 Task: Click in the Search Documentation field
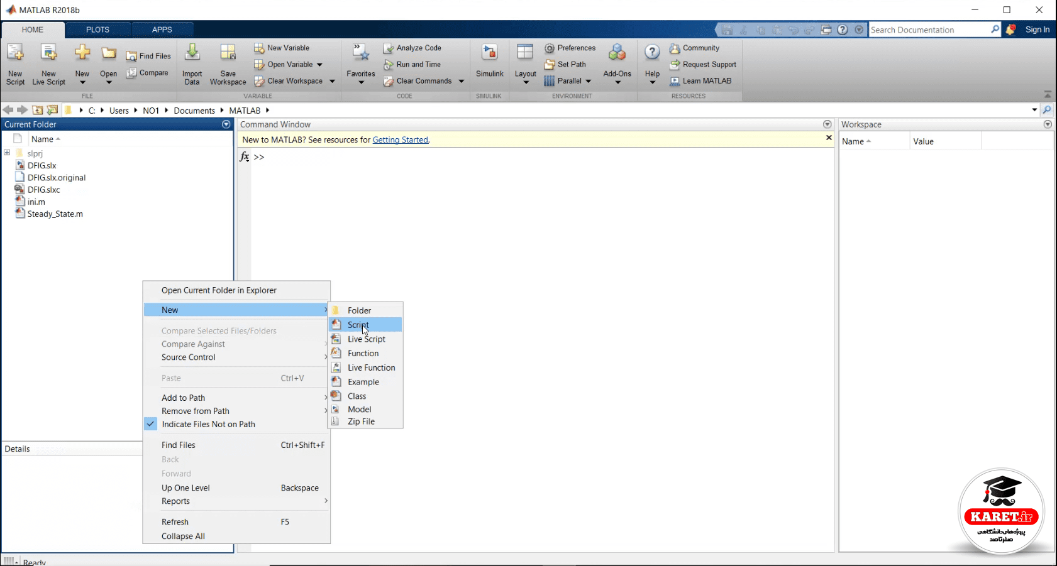pos(928,30)
